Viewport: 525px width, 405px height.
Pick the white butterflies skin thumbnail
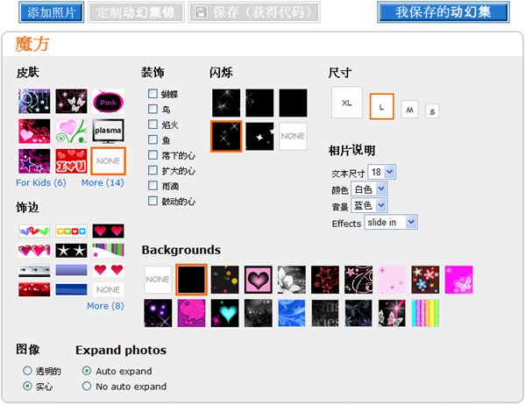pyautogui.click(x=71, y=102)
